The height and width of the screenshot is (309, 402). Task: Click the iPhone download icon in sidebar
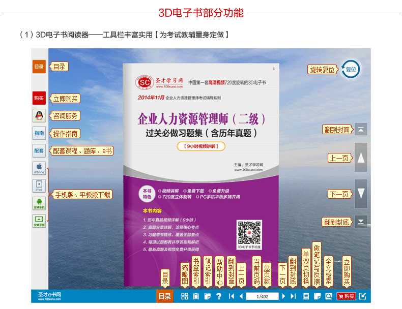39,168
